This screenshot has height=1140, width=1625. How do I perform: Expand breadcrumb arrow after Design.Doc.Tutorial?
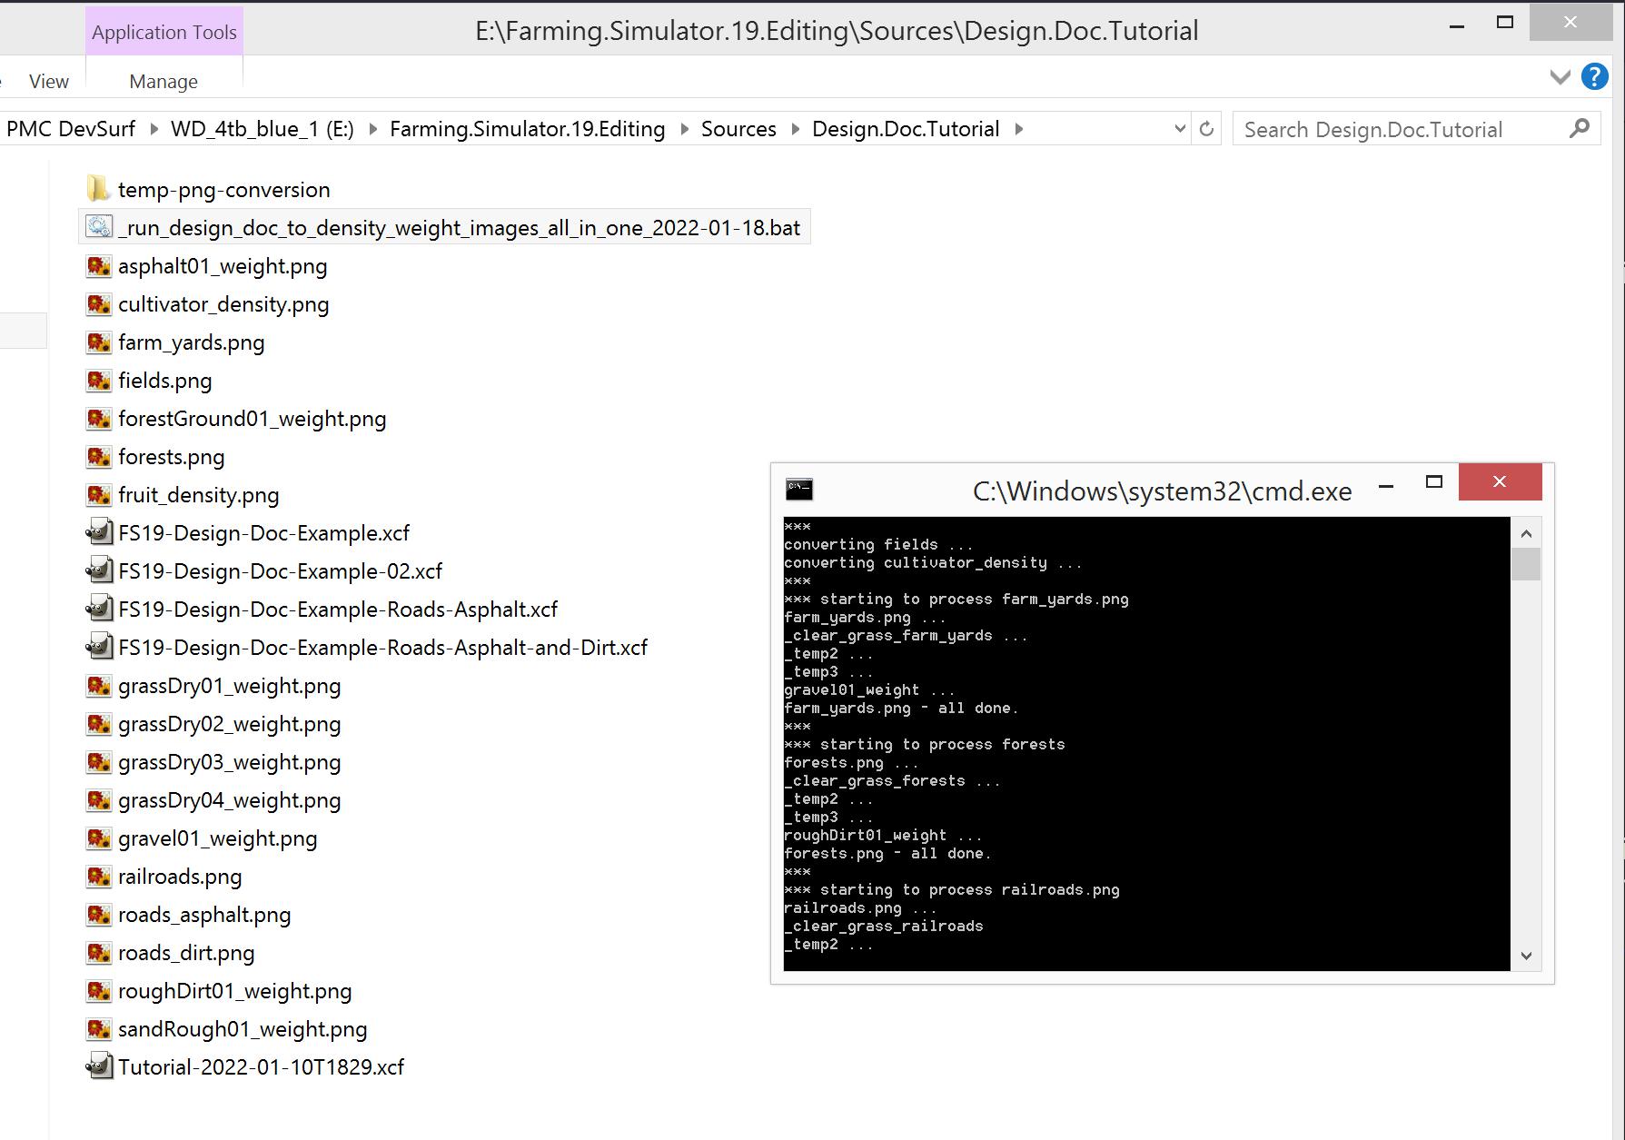point(1018,129)
